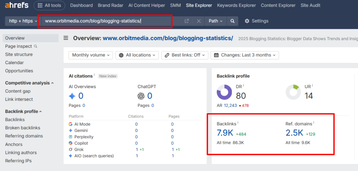Click Copilot platform icon
Viewport: 358px width, 171px height.
point(71,143)
